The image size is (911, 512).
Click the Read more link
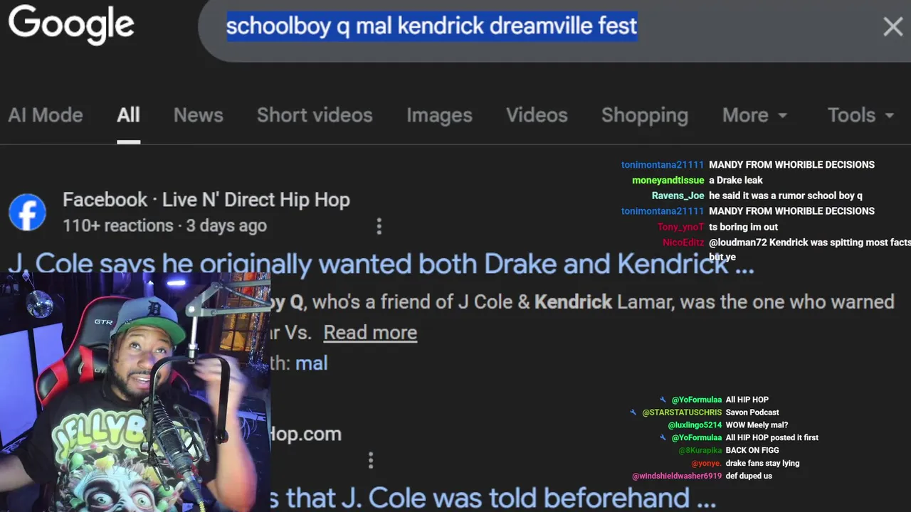pos(370,333)
